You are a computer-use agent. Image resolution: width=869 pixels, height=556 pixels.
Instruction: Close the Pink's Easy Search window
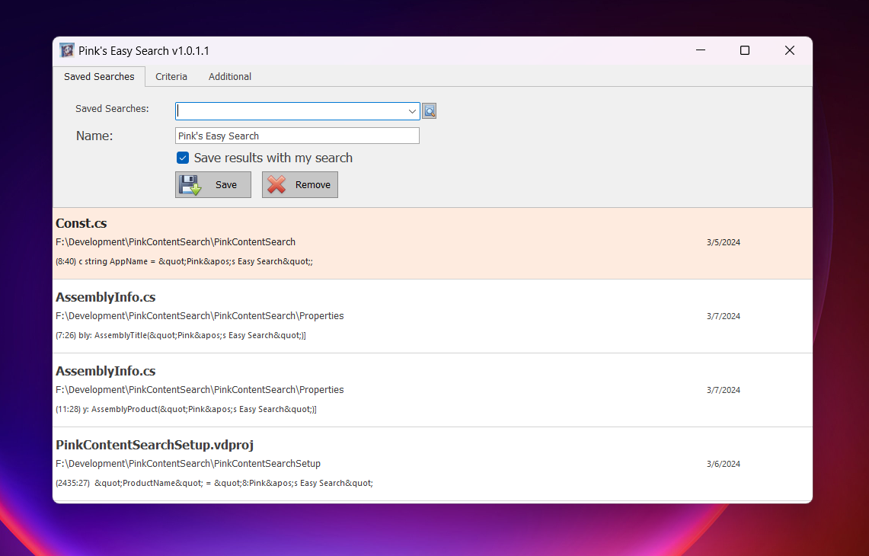tap(790, 51)
